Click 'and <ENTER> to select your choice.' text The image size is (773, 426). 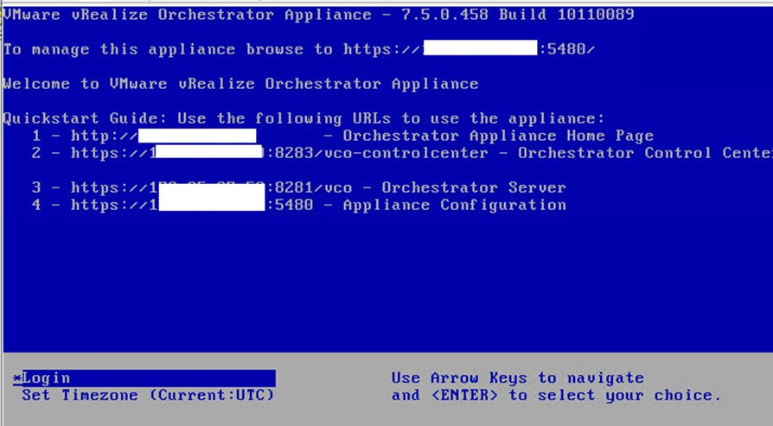(556, 395)
